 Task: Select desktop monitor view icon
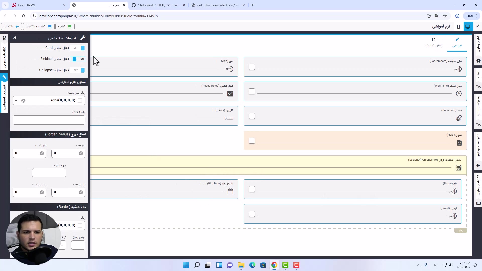click(468, 26)
